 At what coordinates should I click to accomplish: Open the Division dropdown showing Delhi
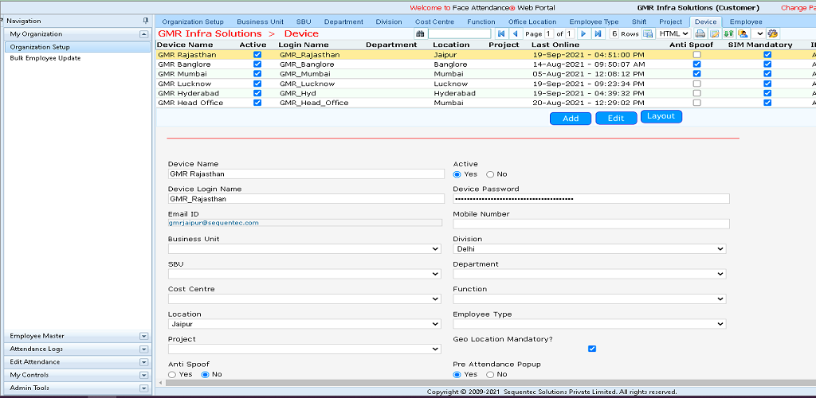(x=589, y=249)
